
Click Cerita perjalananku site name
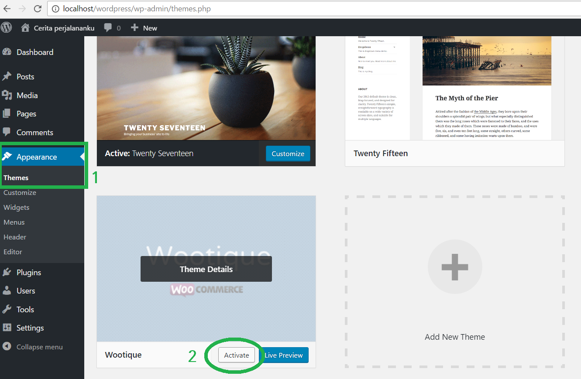tap(64, 28)
